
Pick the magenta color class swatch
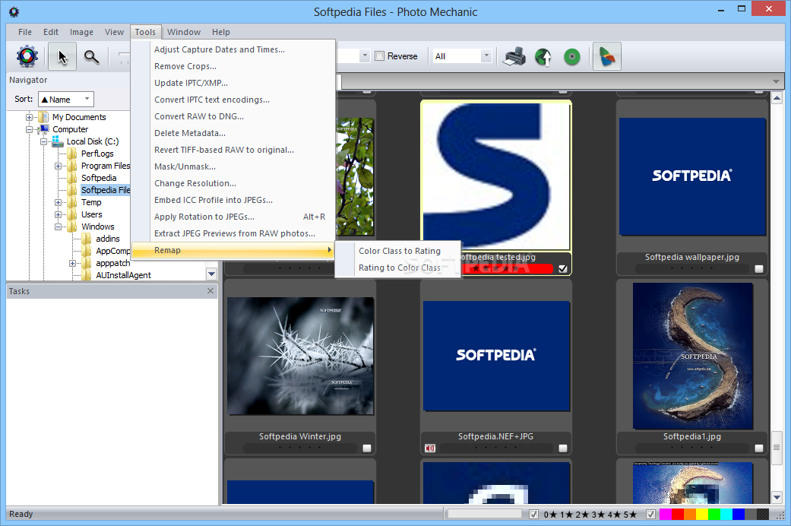pos(666,515)
